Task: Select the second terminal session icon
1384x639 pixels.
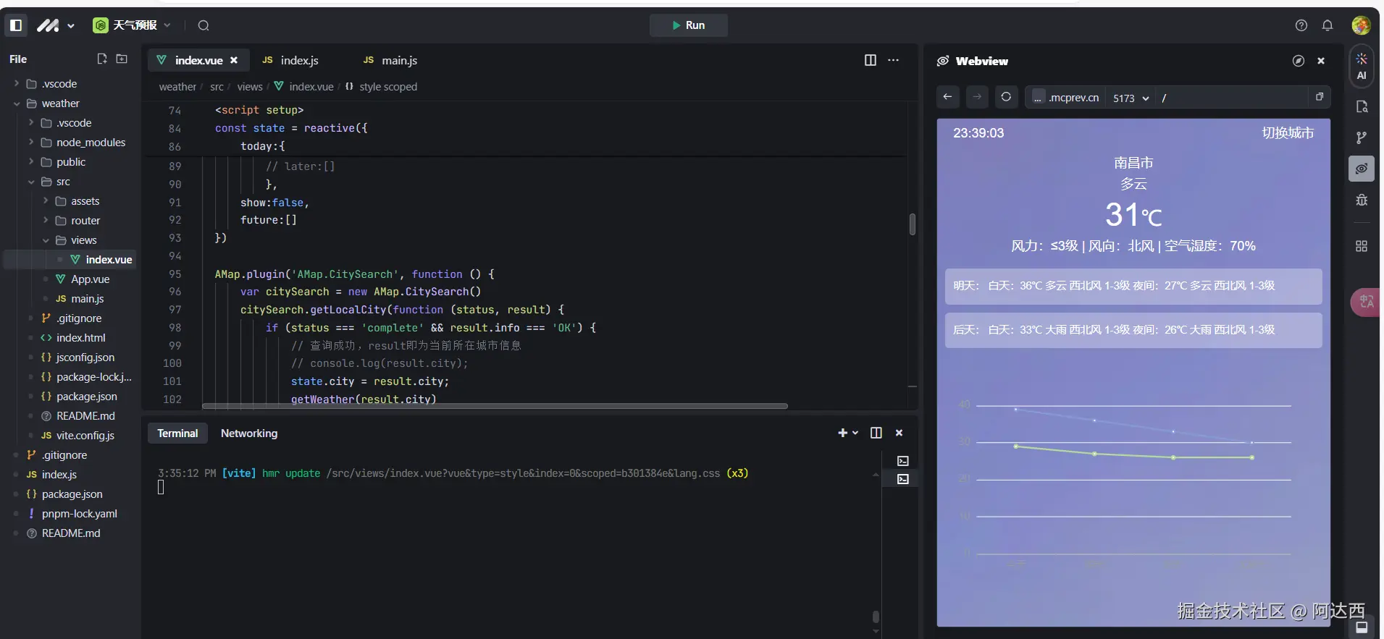Action: (x=903, y=479)
